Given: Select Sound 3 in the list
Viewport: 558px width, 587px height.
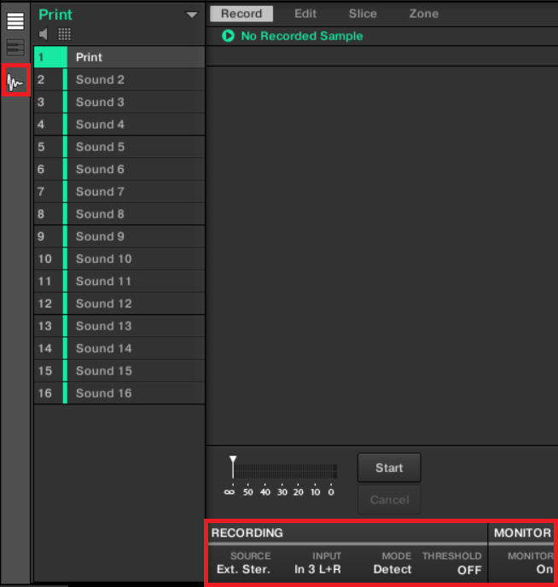Looking at the screenshot, I should click(x=119, y=102).
